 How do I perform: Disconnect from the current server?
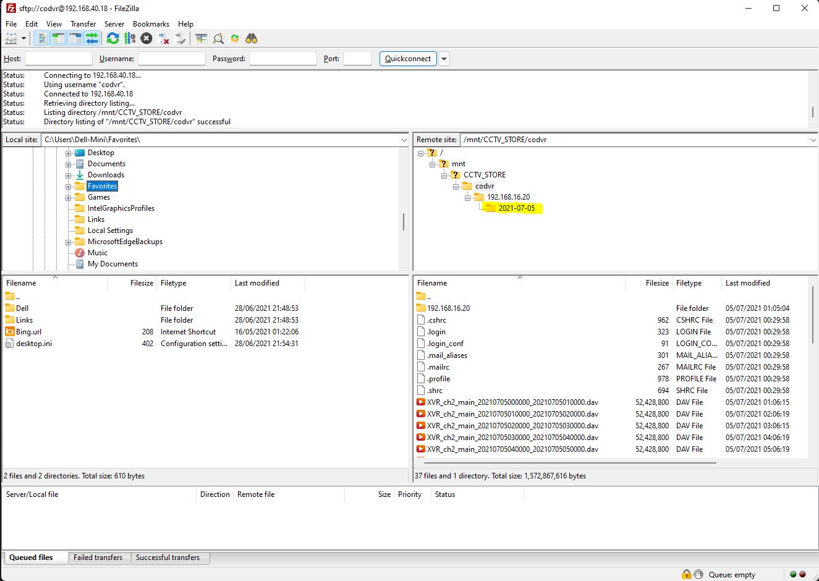163,38
